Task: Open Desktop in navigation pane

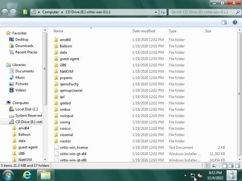Action: (22, 40)
